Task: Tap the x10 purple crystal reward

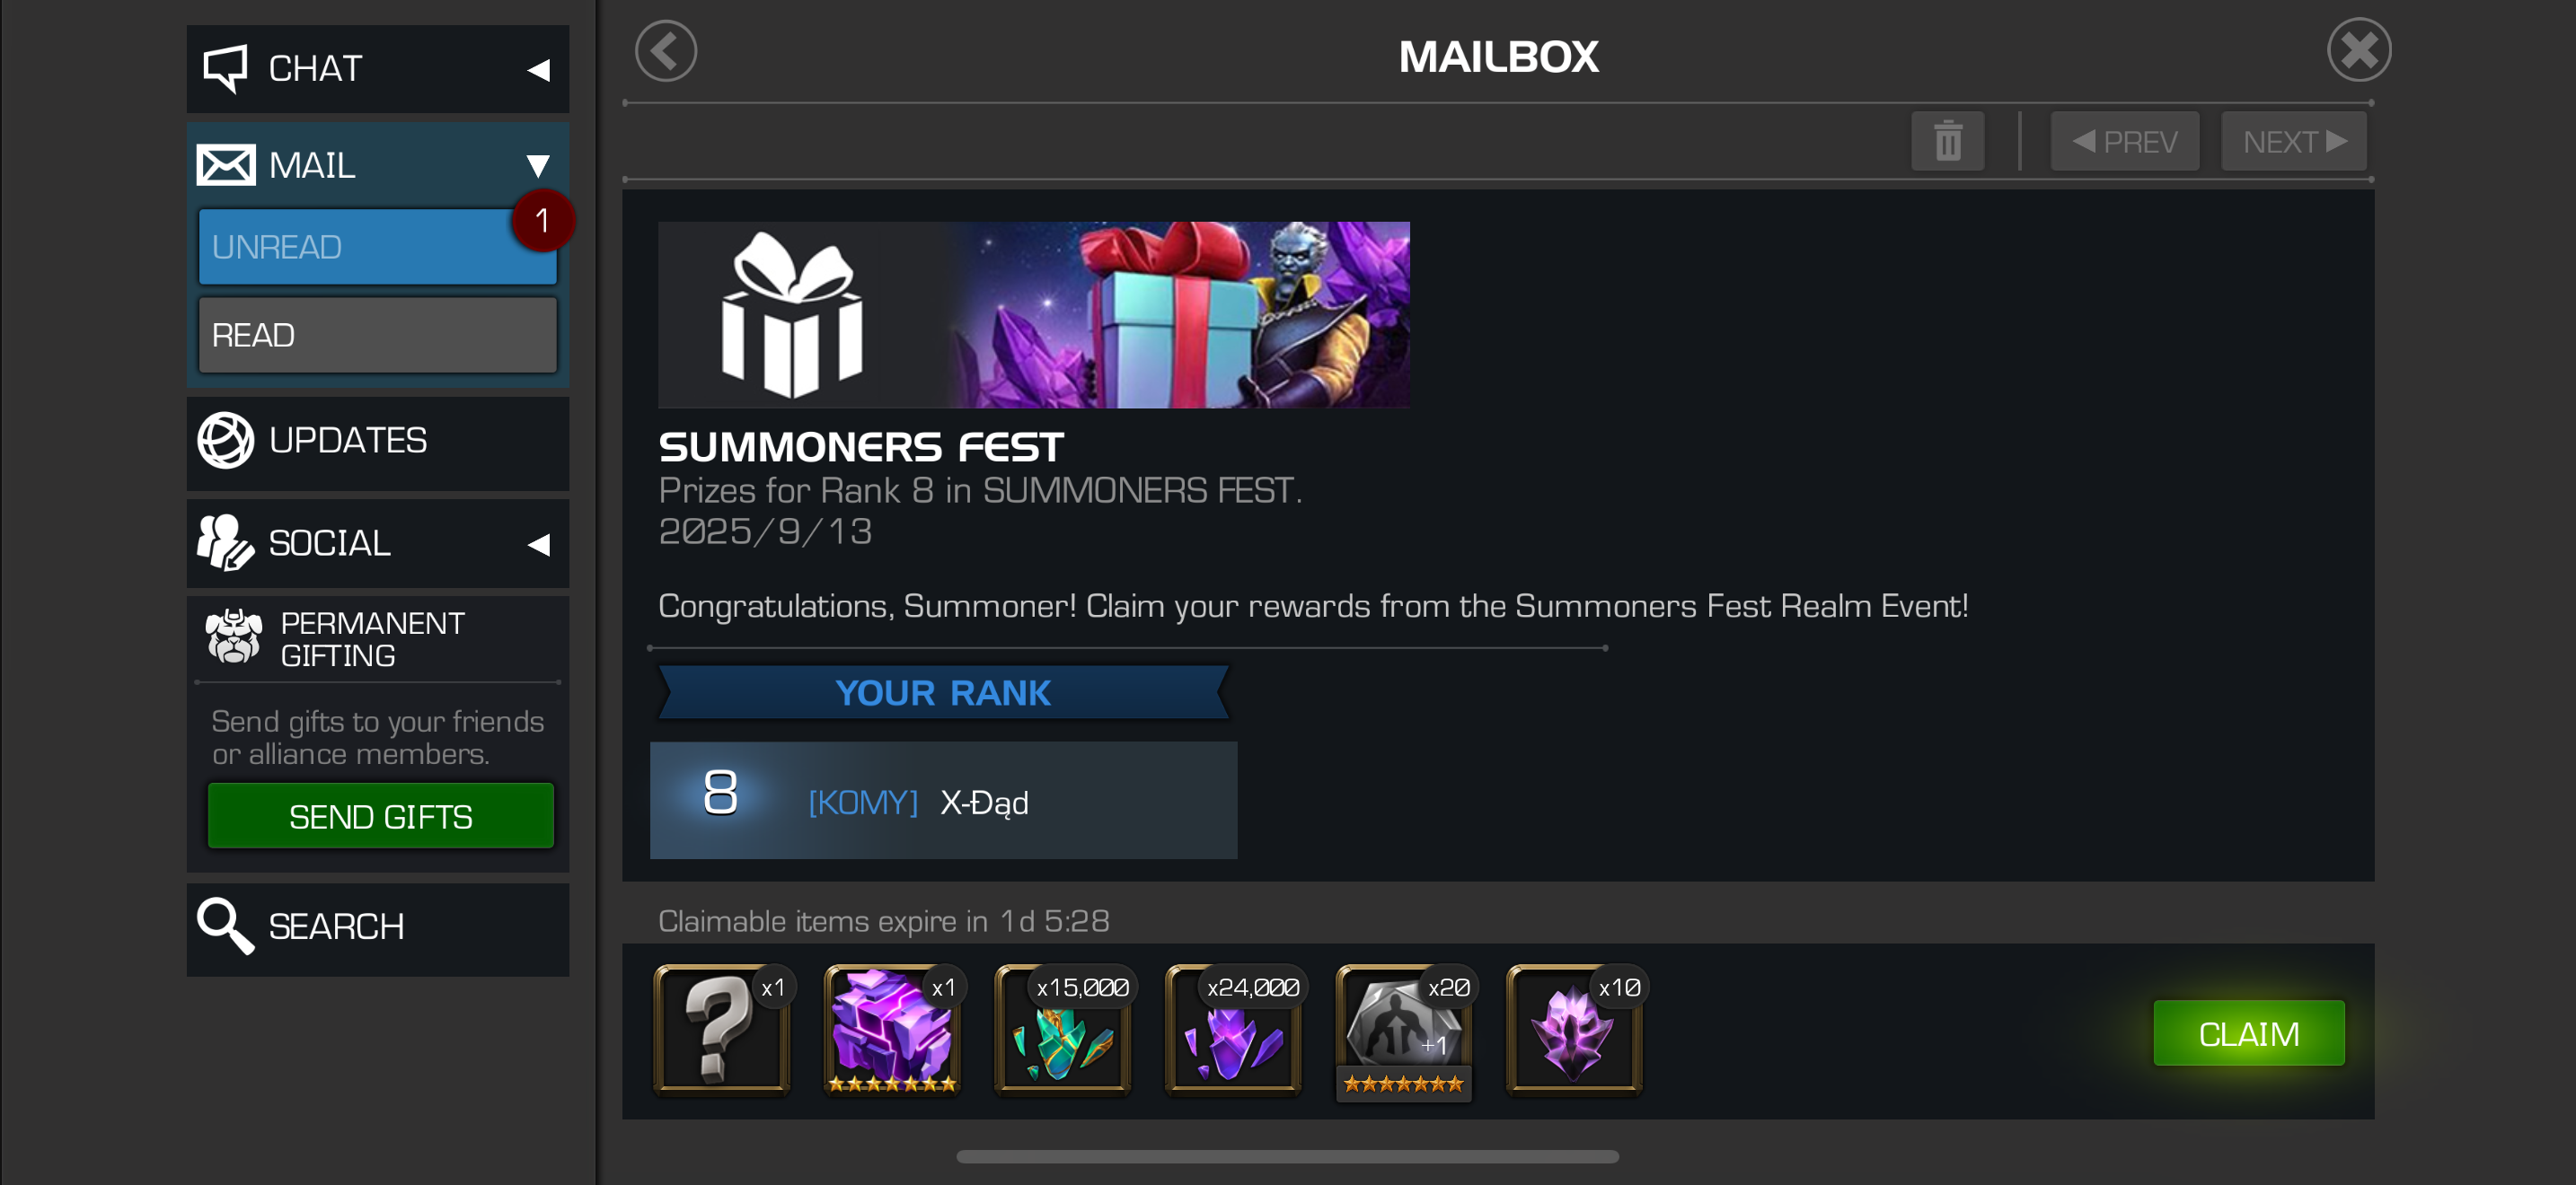Action: click(x=1574, y=1031)
